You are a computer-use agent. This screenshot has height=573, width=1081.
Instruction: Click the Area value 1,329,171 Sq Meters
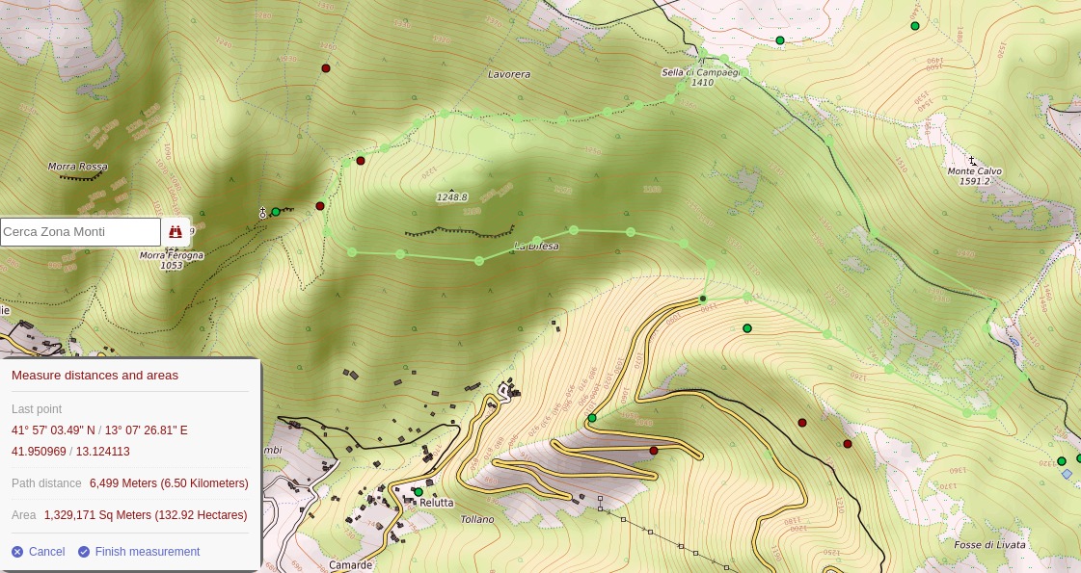coord(145,515)
